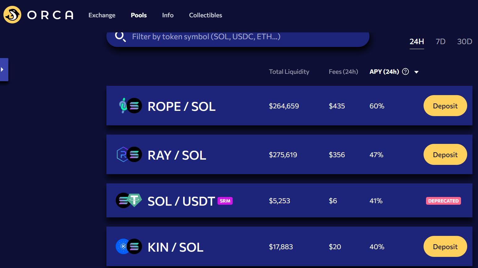Select the 24H time range

pos(417,41)
